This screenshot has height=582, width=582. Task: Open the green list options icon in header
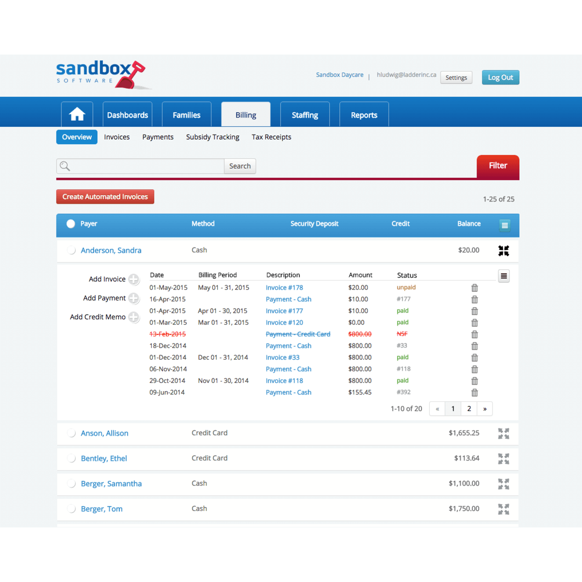click(505, 225)
